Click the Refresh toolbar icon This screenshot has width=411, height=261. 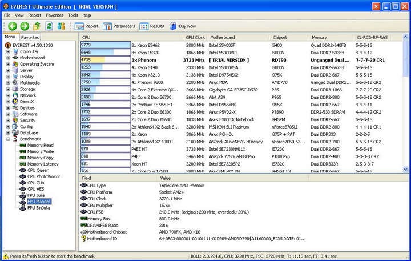coord(49,26)
